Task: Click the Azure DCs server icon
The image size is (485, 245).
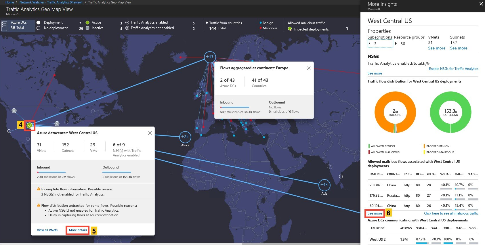Action: pos(4,25)
